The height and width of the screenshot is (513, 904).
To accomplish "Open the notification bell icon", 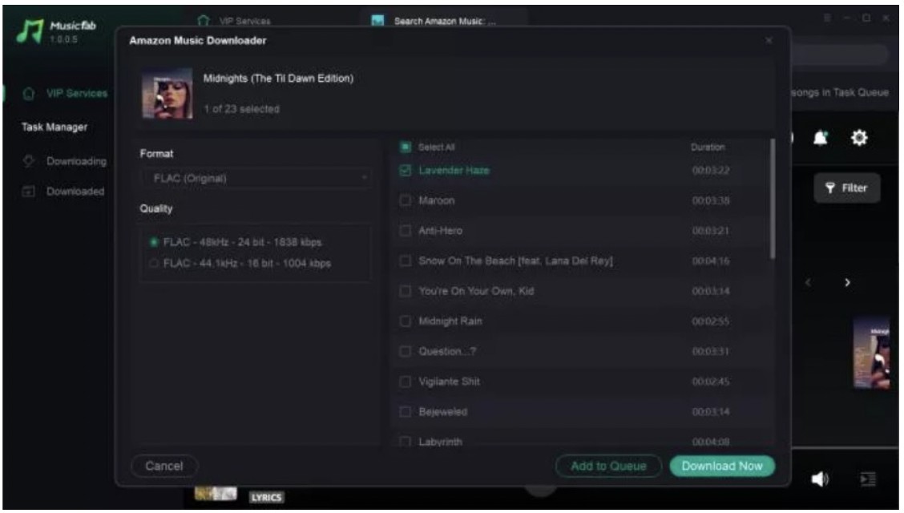I will (821, 138).
